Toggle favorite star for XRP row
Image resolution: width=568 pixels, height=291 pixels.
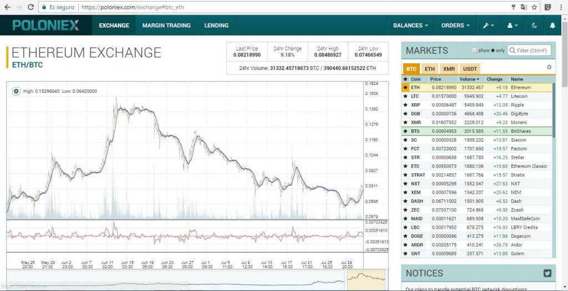[405, 105]
